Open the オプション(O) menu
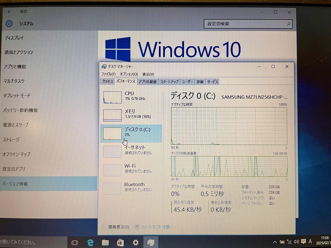The image size is (331, 248). [129, 74]
